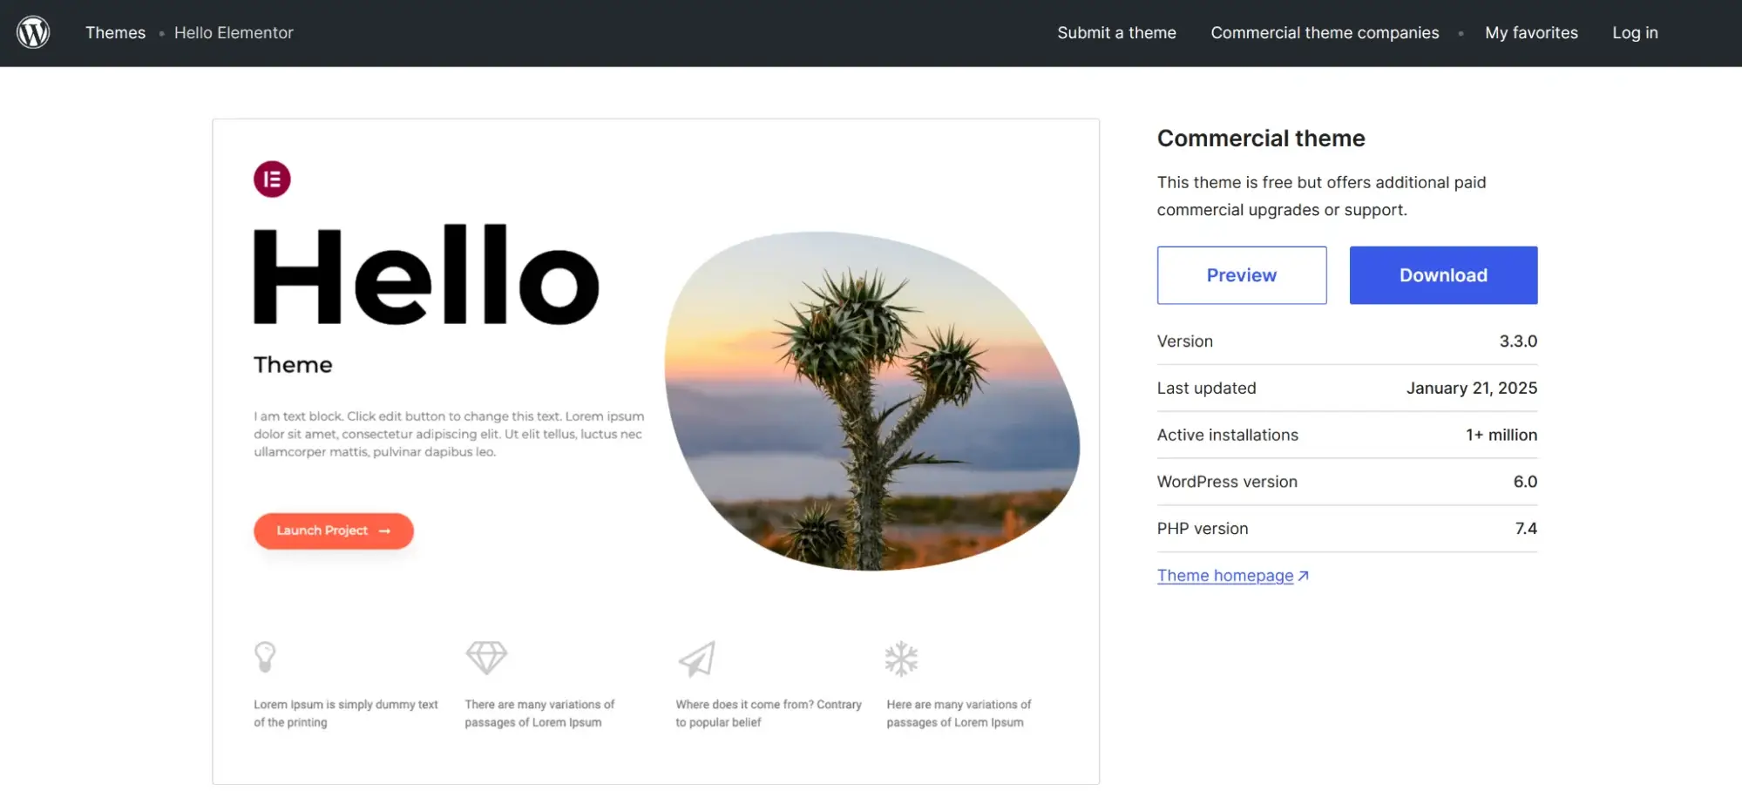
Task: Click the PHP version label
Action: [1203, 529]
